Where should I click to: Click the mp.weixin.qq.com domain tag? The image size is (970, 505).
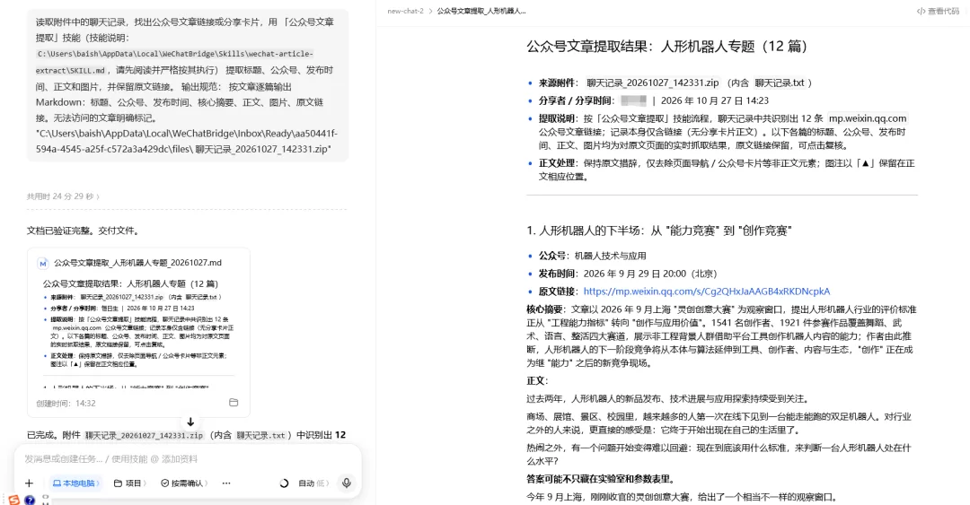click(x=868, y=118)
